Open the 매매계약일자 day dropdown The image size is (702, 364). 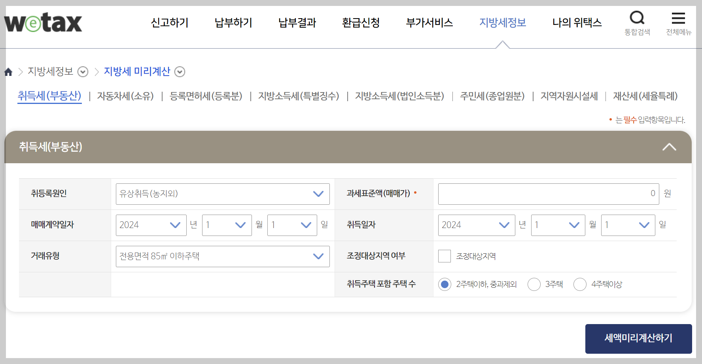coord(292,225)
